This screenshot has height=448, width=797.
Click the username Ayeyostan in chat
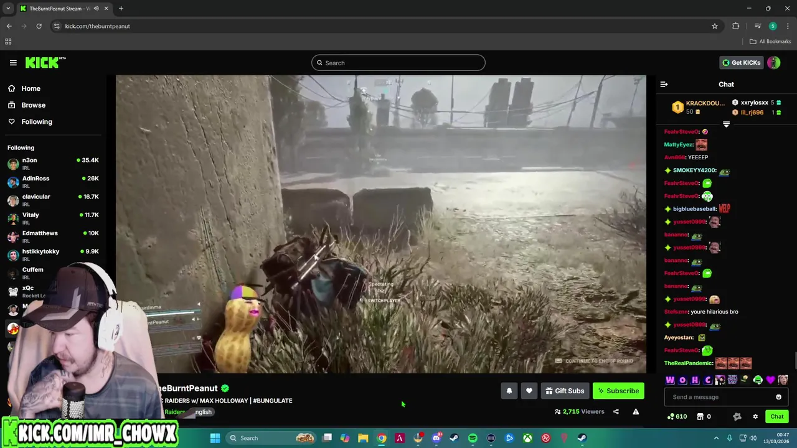click(x=679, y=338)
